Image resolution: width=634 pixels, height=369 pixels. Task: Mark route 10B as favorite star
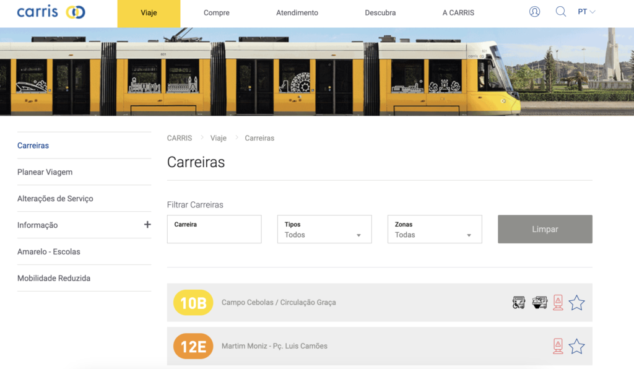point(576,302)
